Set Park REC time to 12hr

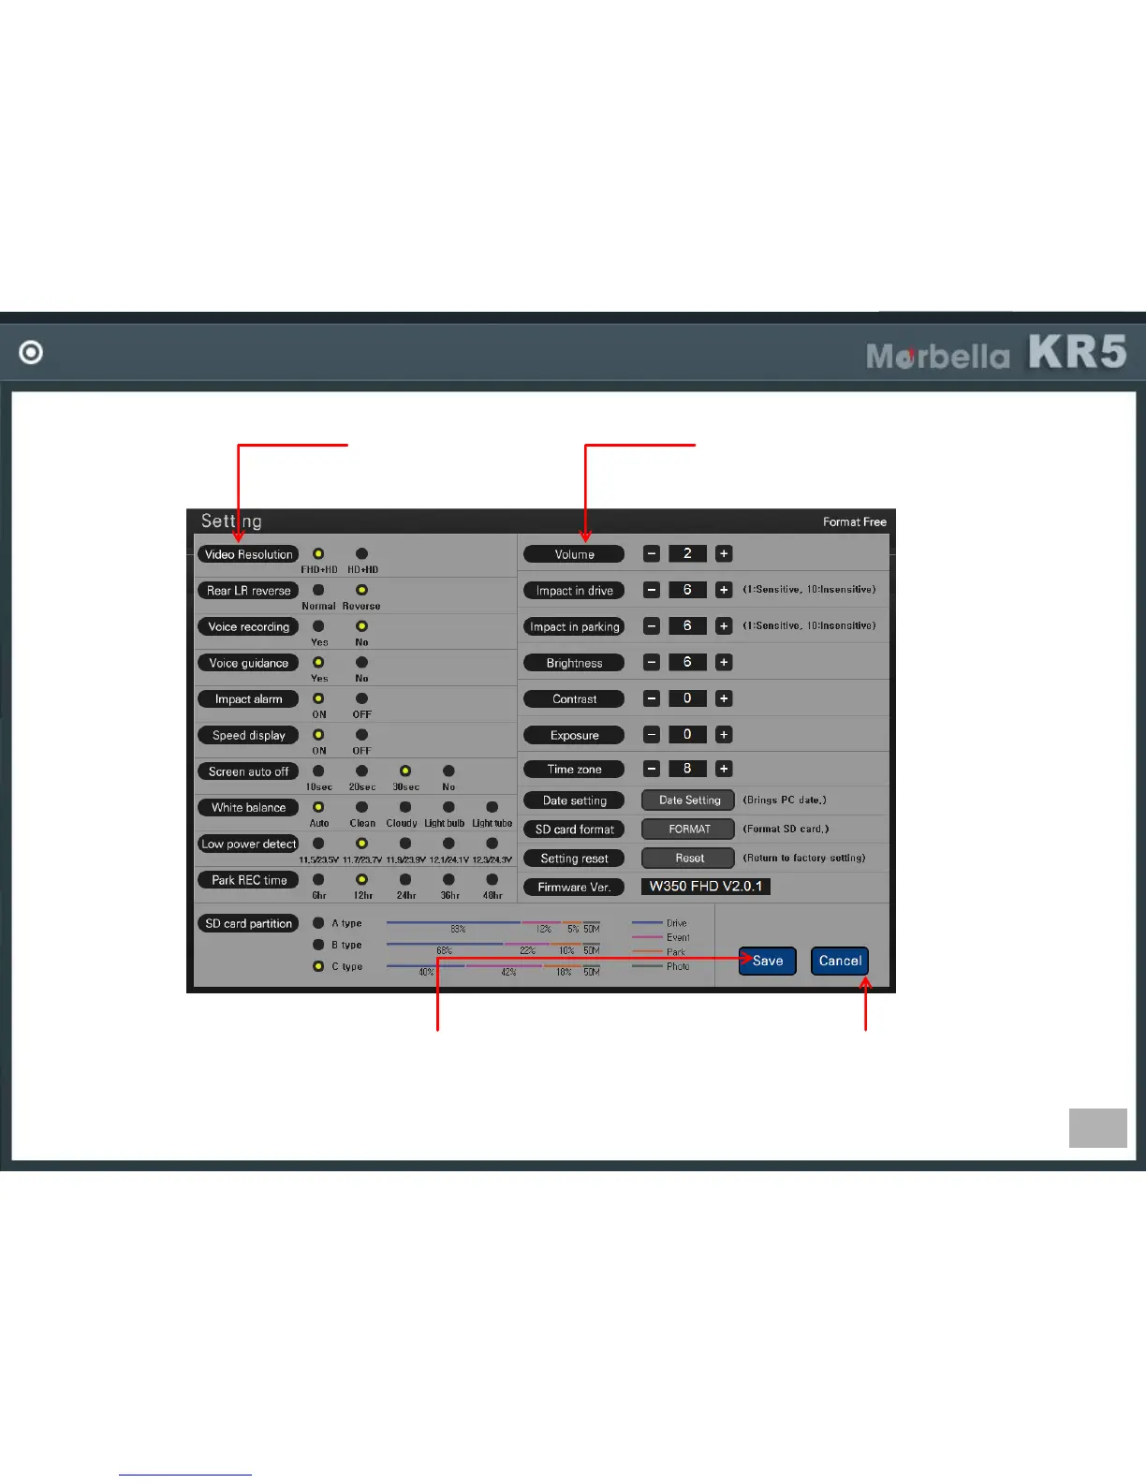361,879
